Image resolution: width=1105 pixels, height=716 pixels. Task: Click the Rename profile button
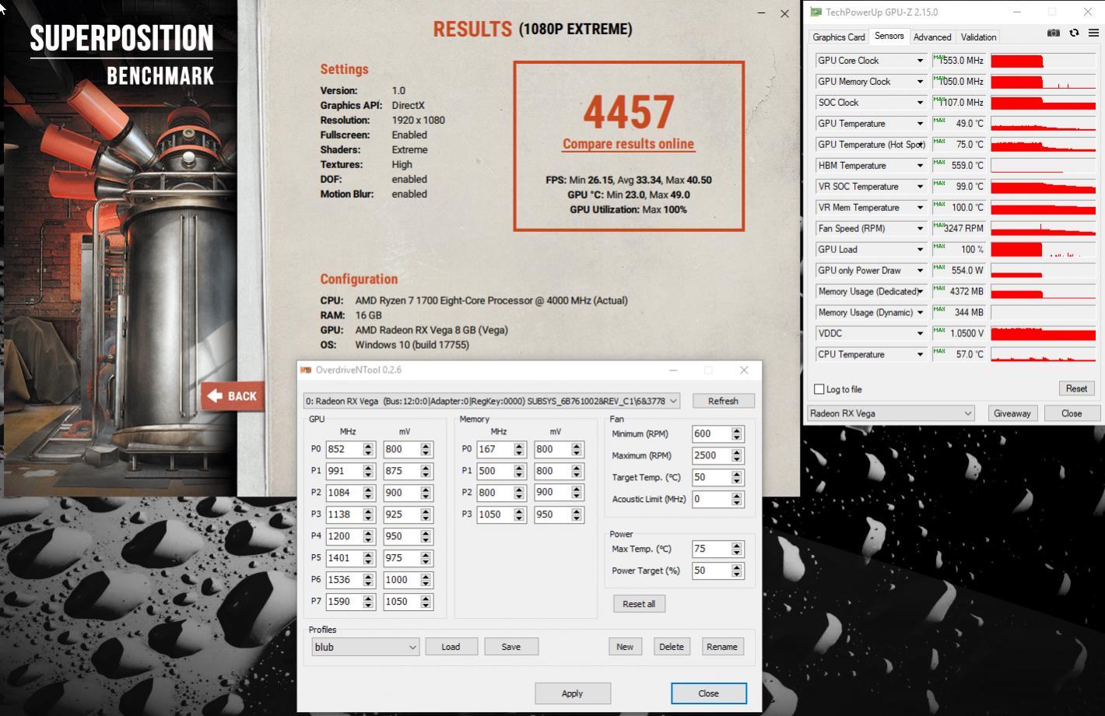pos(722,647)
